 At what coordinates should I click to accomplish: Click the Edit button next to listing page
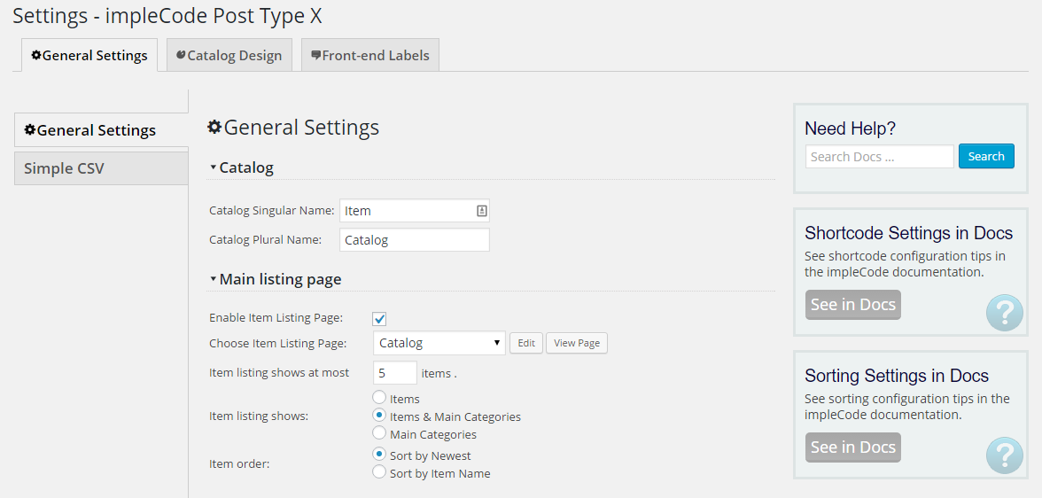click(x=526, y=343)
